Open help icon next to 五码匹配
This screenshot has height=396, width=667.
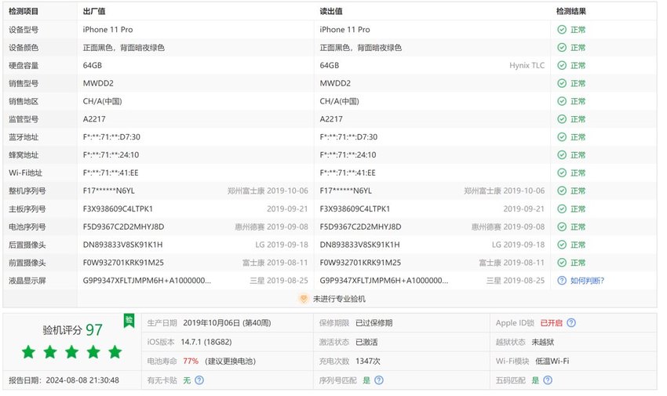pos(548,380)
